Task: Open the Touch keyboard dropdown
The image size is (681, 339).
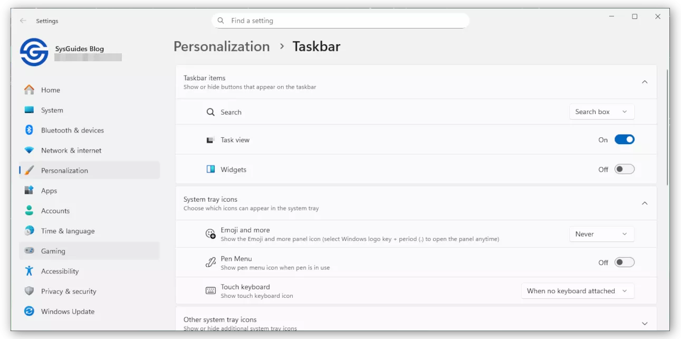Action: (x=578, y=291)
